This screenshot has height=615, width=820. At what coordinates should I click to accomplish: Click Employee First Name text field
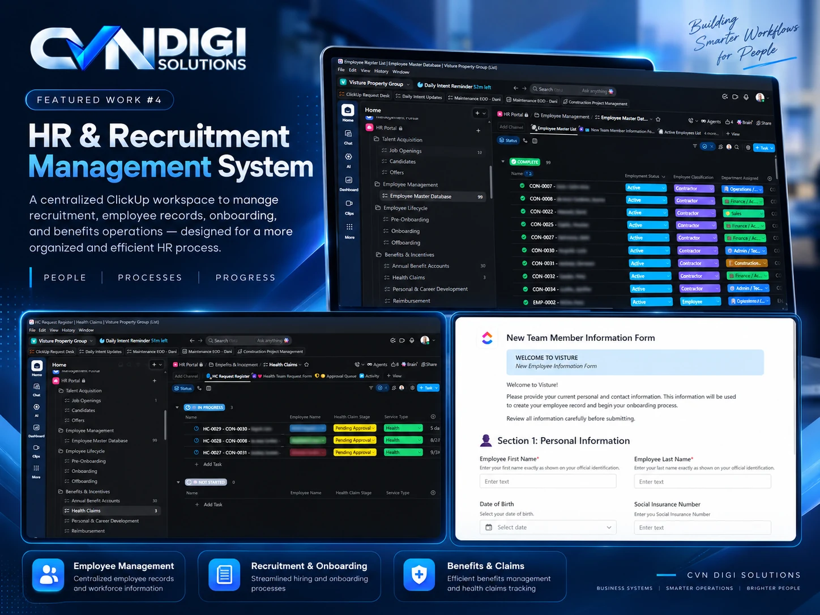(548, 481)
